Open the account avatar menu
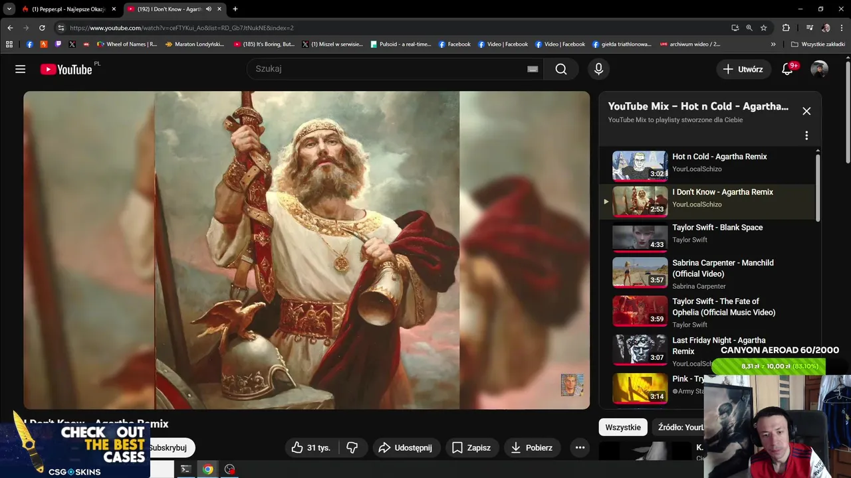 click(x=819, y=69)
